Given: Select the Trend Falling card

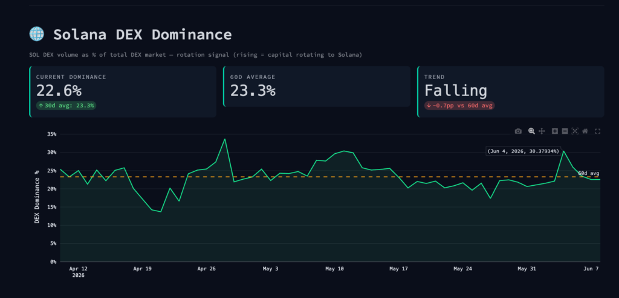Looking at the screenshot, I should point(510,92).
